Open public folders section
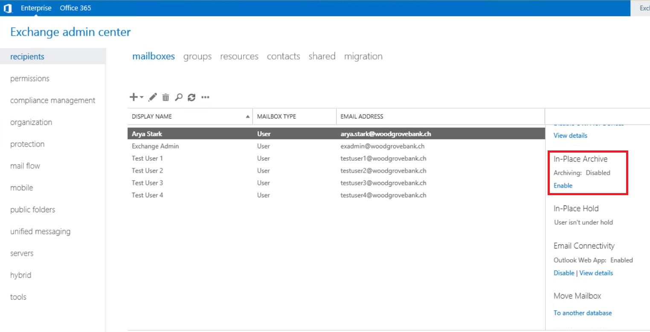650x332 pixels. [x=33, y=210]
